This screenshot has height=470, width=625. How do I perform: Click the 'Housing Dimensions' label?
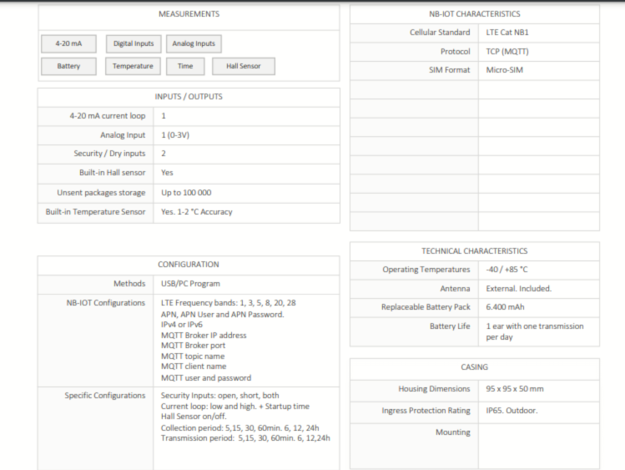435,389
